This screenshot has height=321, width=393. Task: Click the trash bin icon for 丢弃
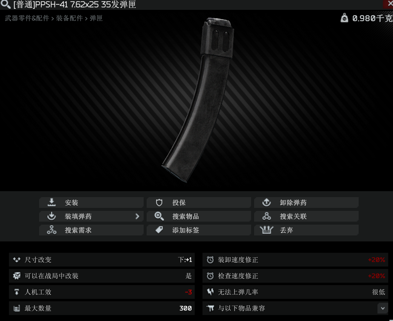[266, 230]
